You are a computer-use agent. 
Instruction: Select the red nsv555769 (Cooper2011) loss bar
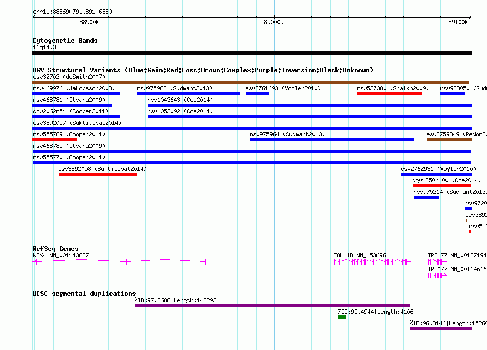(55, 140)
